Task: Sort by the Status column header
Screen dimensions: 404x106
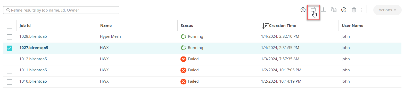Action: tap(187, 26)
